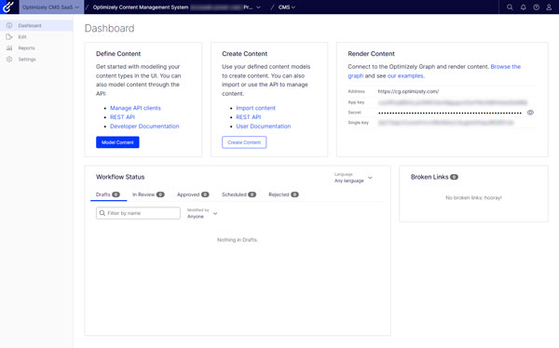The width and height of the screenshot is (559, 348).
Task: Open the Language Any language dropdown
Action: (x=353, y=178)
